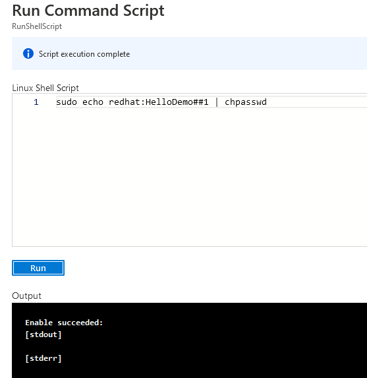Click the Linux Shell Script field label
The height and width of the screenshot is (378, 367).
pyautogui.click(x=45, y=88)
